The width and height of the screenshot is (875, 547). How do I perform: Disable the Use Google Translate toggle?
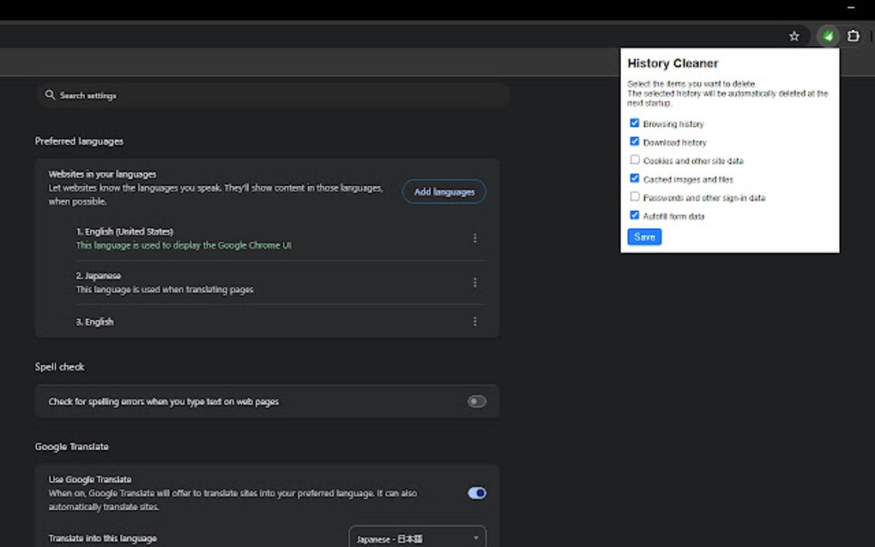click(476, 492)
